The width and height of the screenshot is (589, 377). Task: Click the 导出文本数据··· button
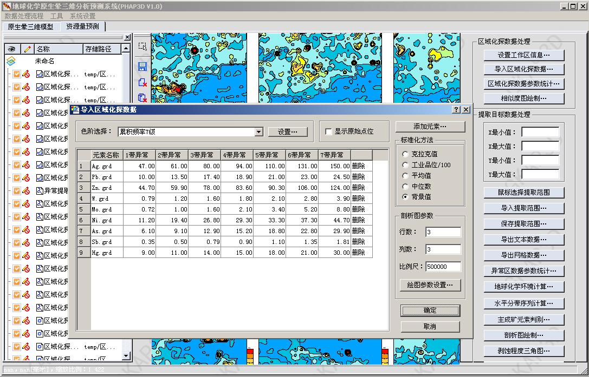coord(524,239)
